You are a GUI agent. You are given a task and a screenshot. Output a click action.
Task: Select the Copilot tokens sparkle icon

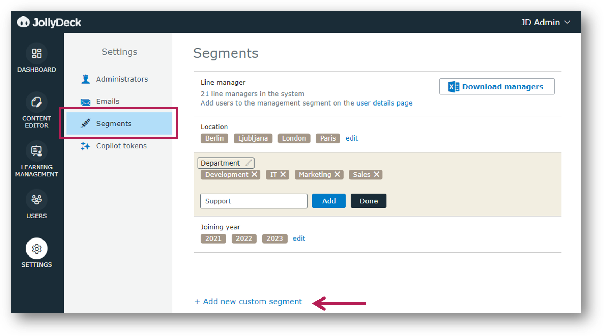(x=85, y=146)
